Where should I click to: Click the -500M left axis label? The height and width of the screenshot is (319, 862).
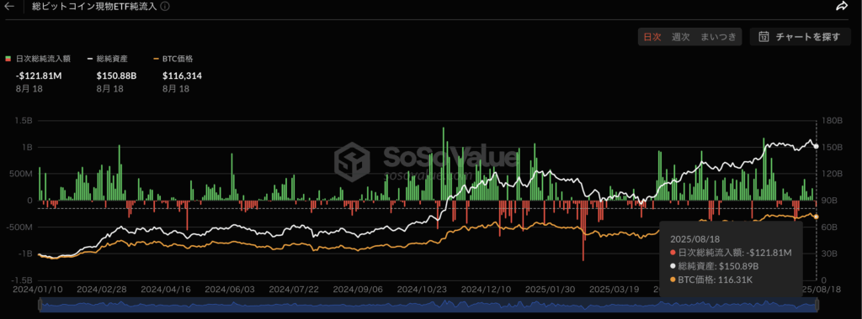[x=20, y=227]
